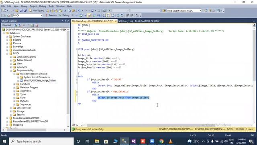Open the MVC4 database dropdown

[41, 15]
